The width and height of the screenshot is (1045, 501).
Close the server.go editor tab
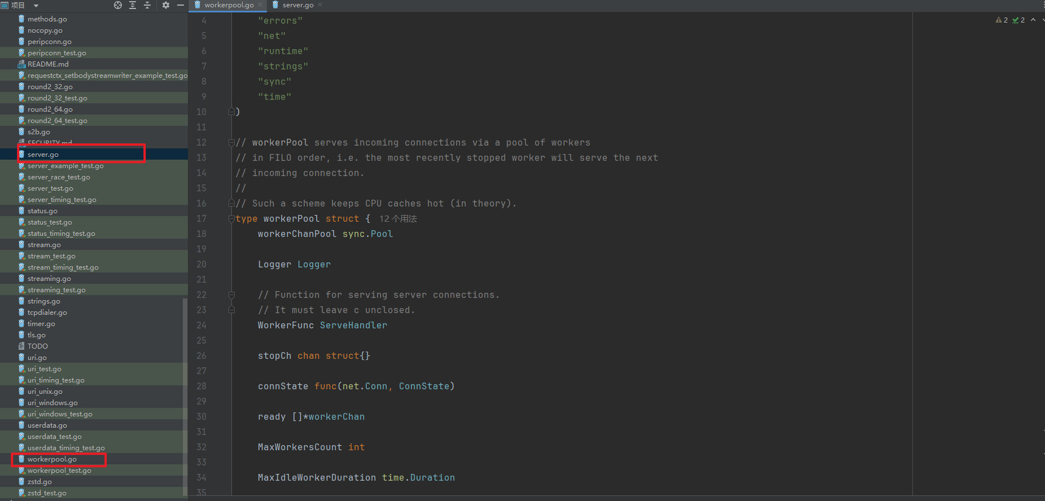(320, 5)
